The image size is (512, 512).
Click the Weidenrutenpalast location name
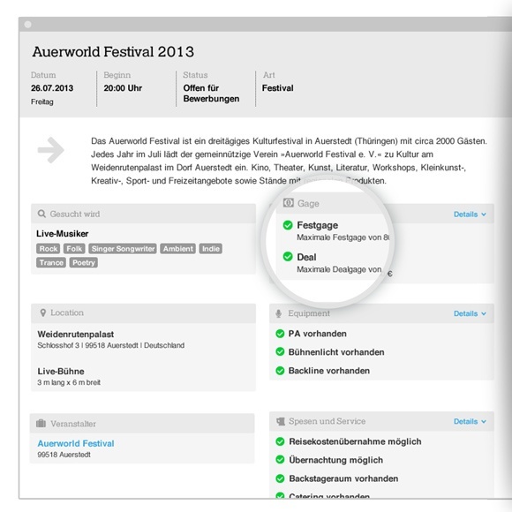pos(76,335)
